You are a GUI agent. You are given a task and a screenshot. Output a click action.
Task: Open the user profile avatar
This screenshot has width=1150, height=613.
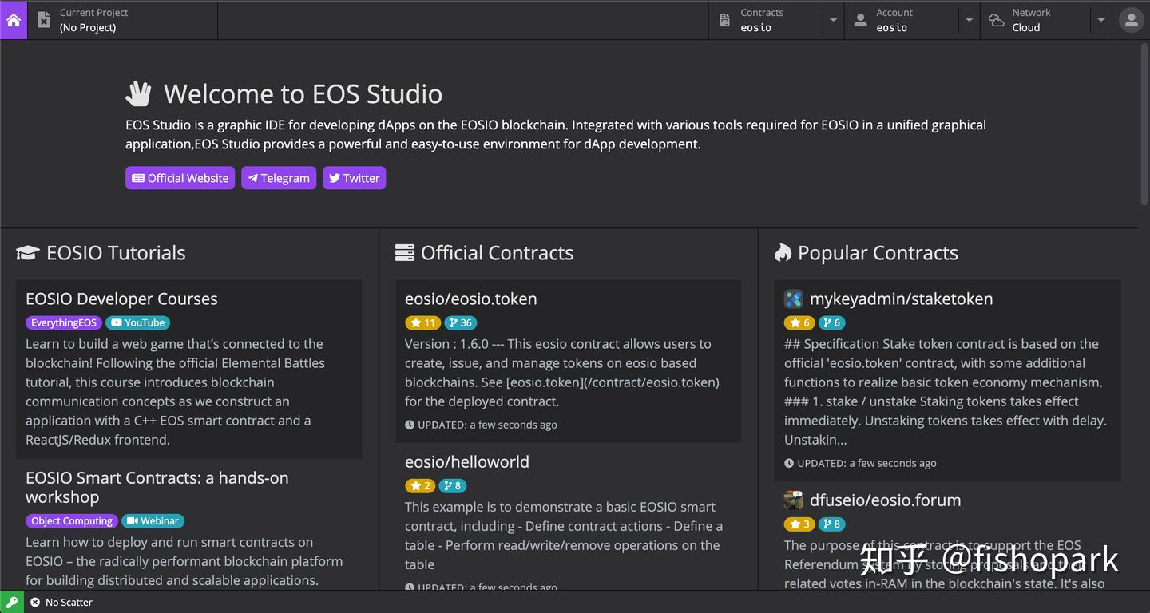(x=1131, y=21)
